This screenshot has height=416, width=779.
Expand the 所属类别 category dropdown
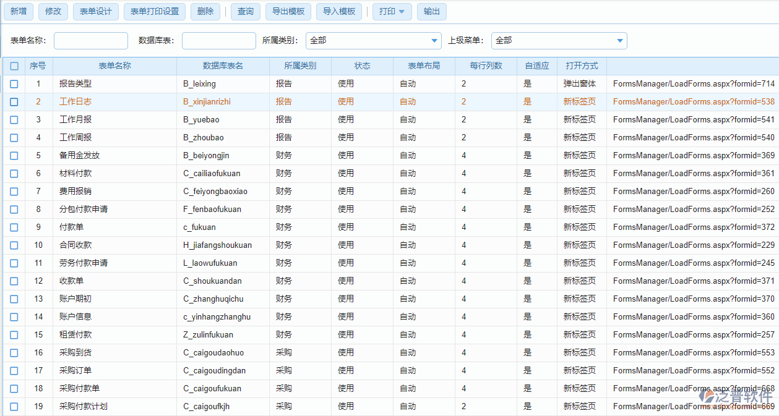tap(433, 41)
